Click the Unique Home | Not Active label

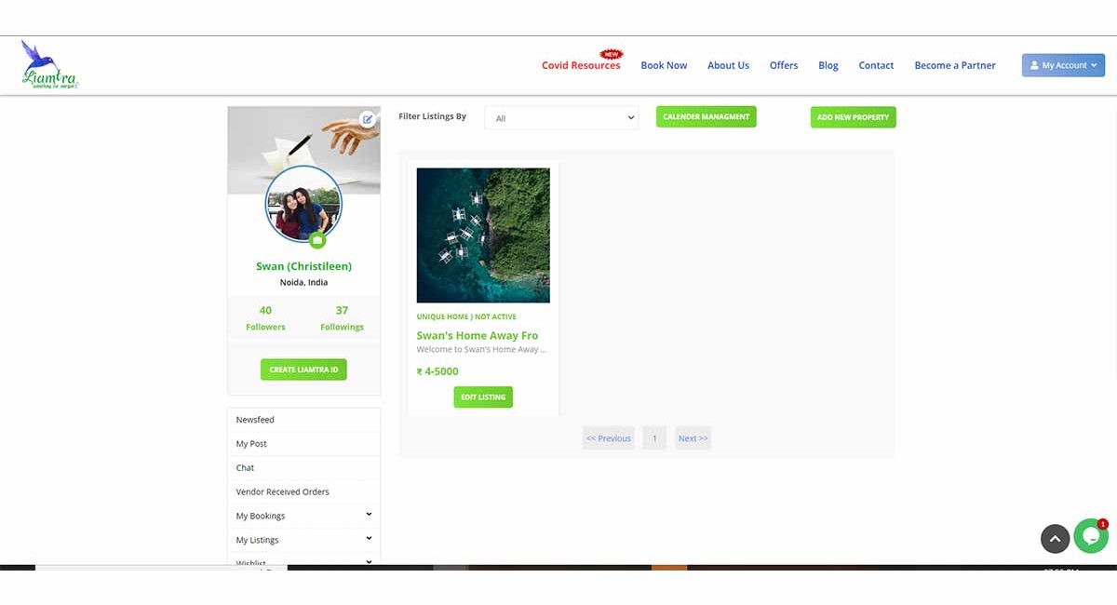pyautogui.click(x=466, y=316)
